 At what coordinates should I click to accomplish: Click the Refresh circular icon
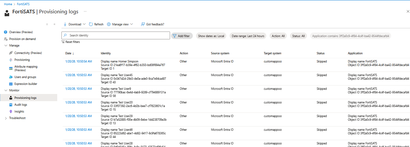pyautogui.click(x=91, y=24)
